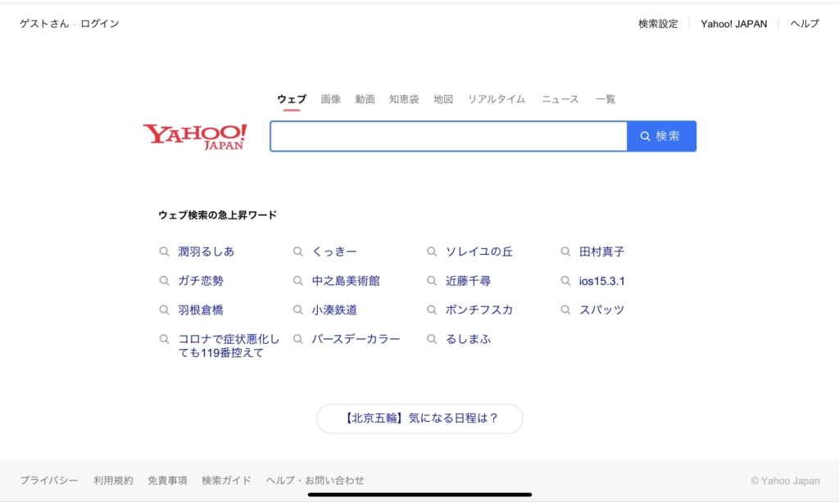This screenshot has height=502, width=839.
Task: Click magnifier icon beside 中之島美術館
Action: click(298, 281)
